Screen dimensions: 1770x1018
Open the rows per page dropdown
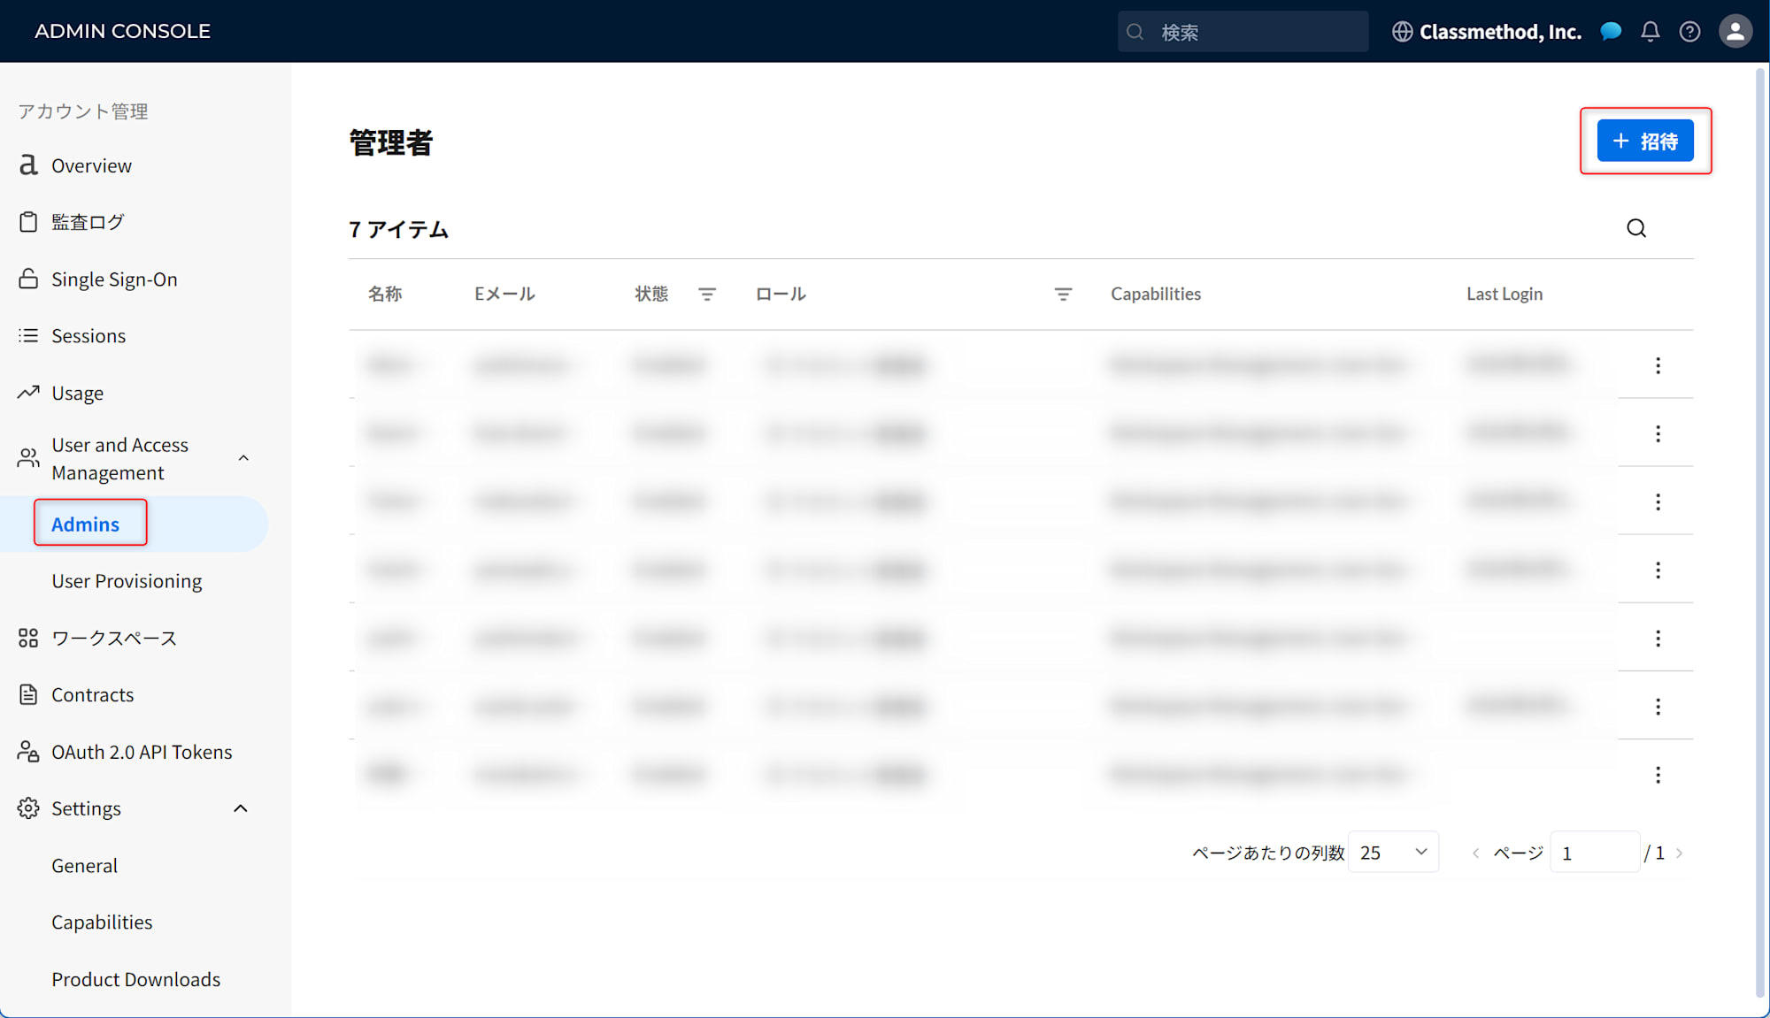click(x=1393, y=853)
